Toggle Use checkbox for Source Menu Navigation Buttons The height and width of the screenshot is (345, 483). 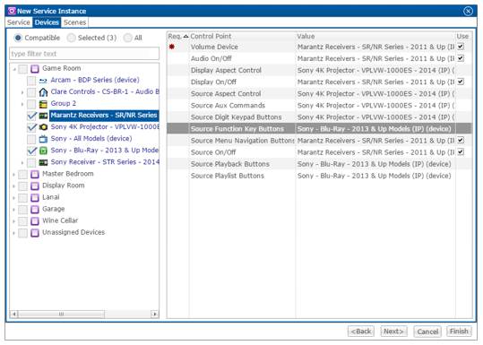click(461, 140)
